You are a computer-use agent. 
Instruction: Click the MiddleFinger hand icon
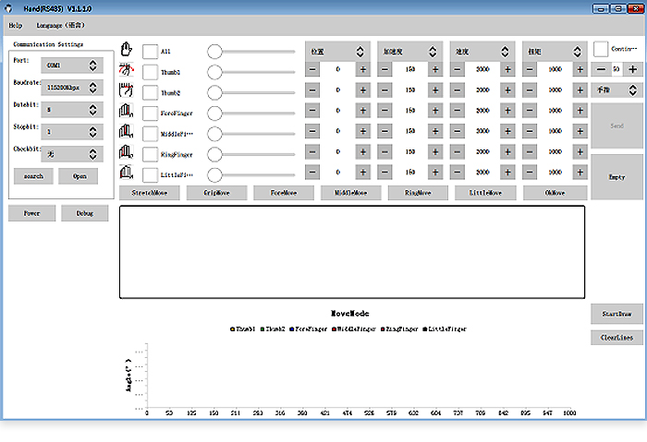(127, 132)
